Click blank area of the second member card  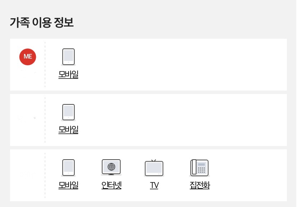pos(179,120)
